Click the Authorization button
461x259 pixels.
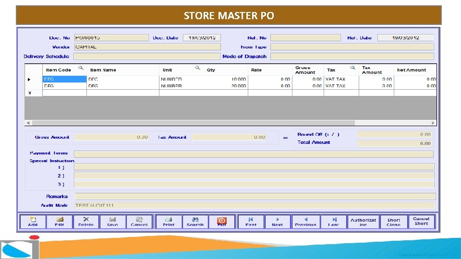[x=364, y=222]
